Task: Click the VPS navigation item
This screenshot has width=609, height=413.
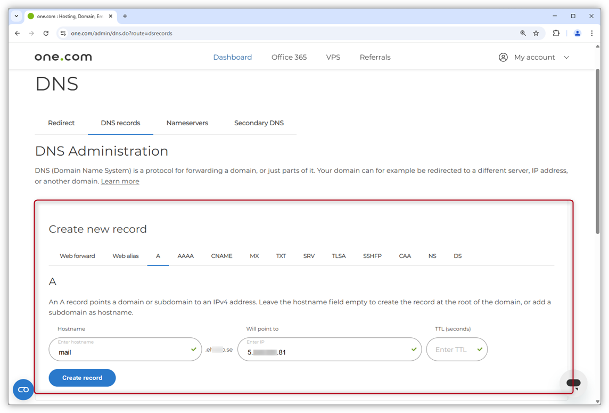Action: [x=333, y=57]
